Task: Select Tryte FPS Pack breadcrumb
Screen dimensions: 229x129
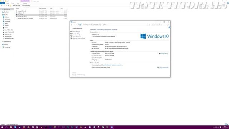Action: [16, 6]
